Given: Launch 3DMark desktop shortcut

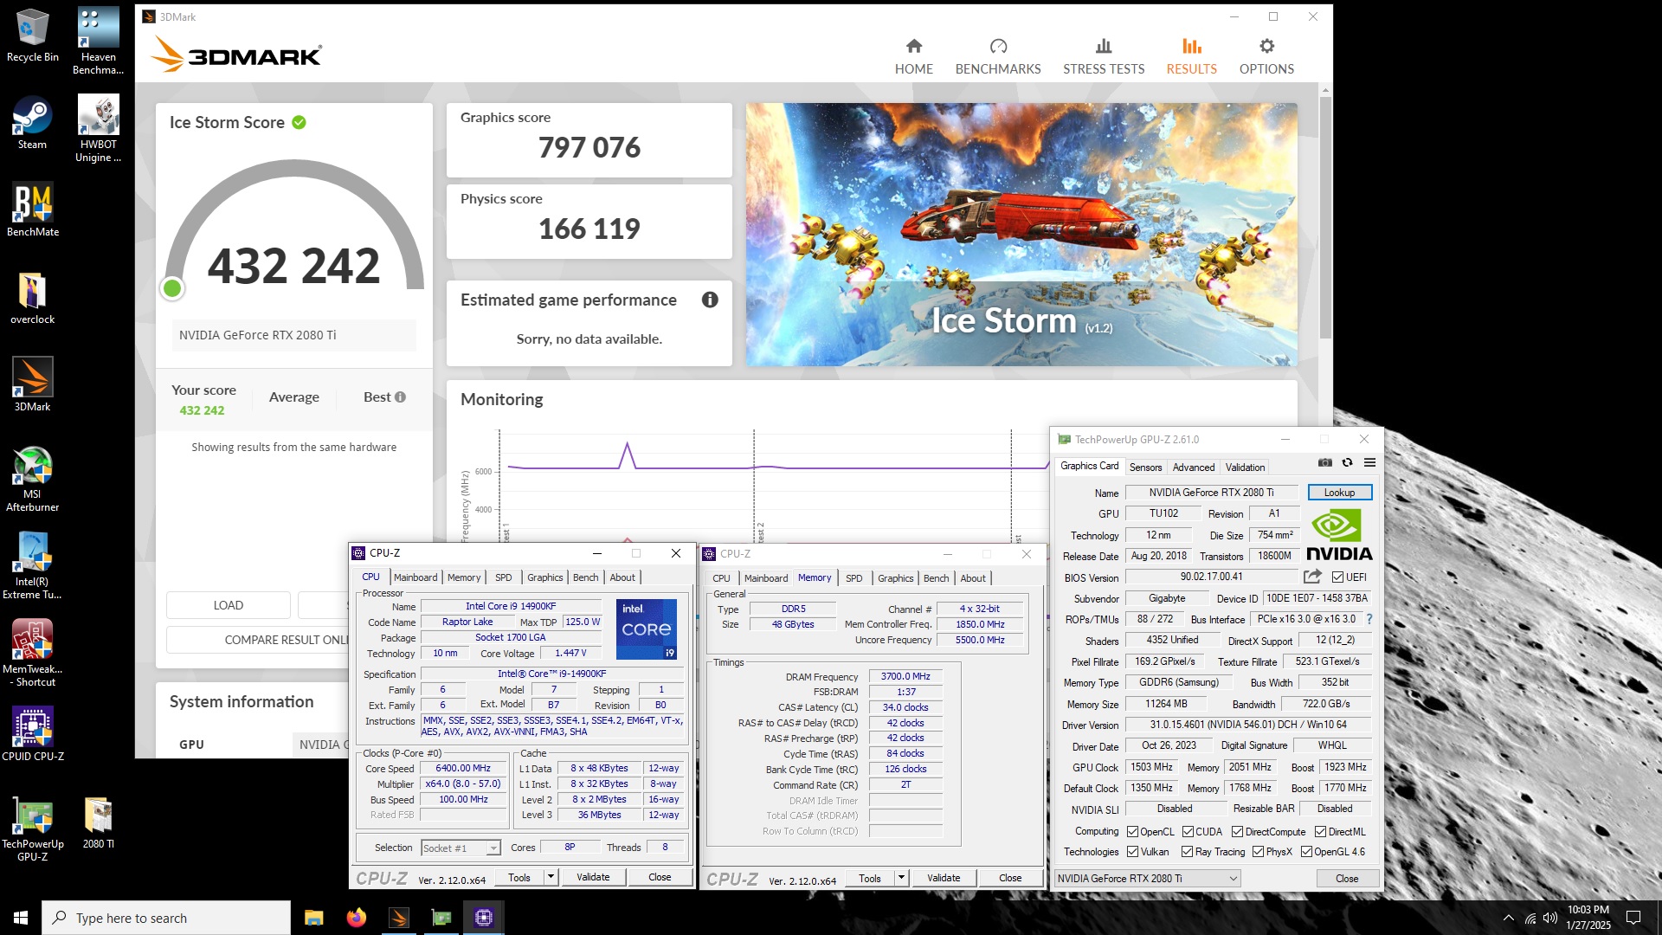Looking at the screenshot, I should tap(33, 384).
